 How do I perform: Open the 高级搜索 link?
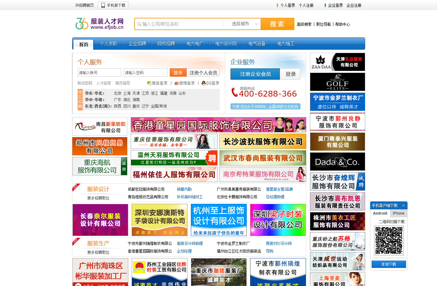tap(304, 24)
